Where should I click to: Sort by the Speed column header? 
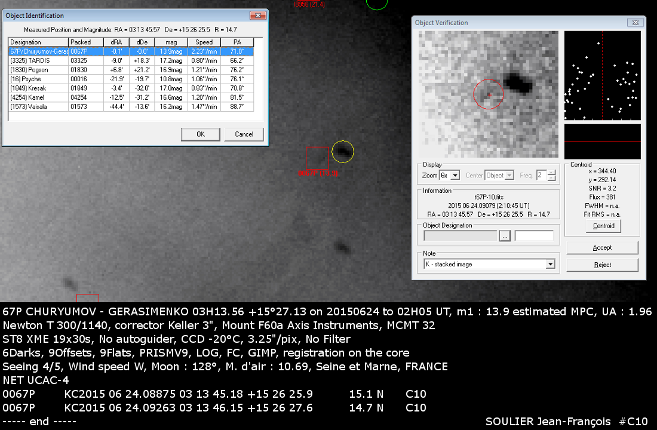pos(204,42)
